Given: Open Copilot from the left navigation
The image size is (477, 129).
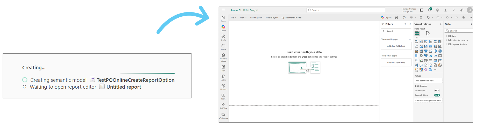Looking at the screenshot, I should (223, 28).
